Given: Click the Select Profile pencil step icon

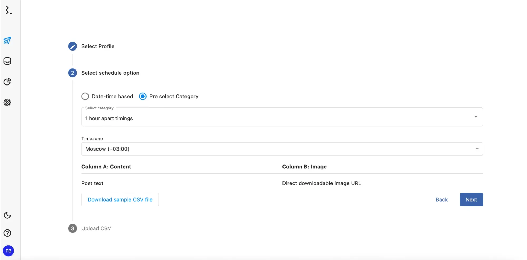Looking at the screenshot, I should [x=72, y=46].
